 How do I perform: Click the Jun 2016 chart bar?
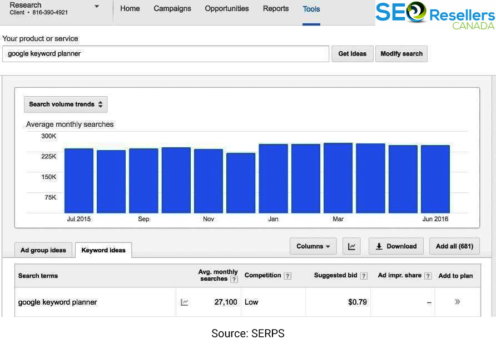[435, 179]
